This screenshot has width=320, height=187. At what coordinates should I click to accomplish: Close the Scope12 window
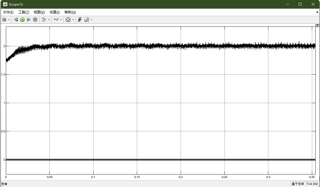[313, 4]
